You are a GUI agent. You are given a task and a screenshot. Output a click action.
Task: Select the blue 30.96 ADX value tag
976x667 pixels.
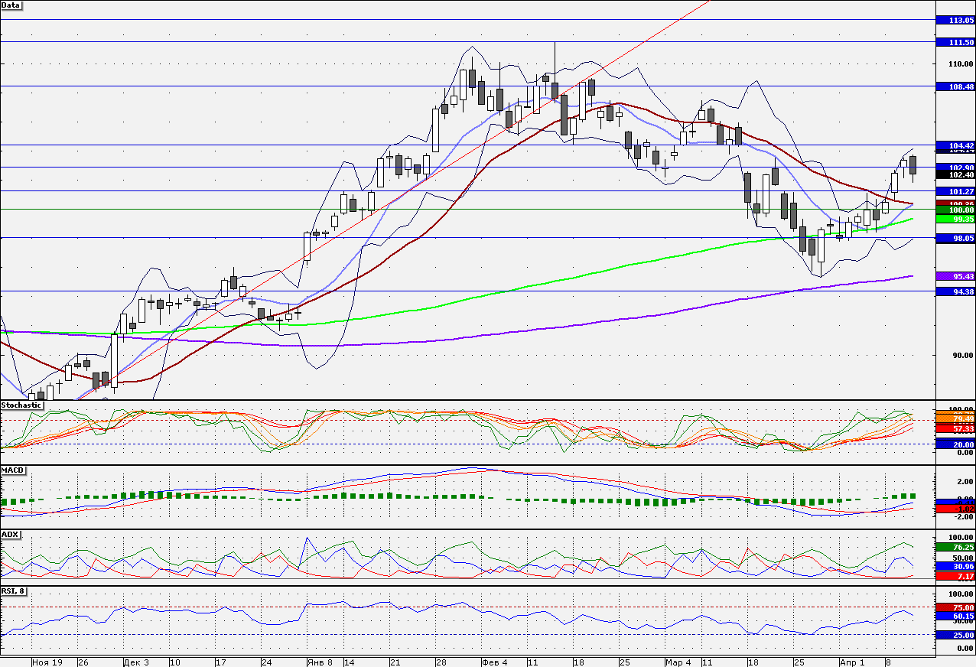click(955, 566)
